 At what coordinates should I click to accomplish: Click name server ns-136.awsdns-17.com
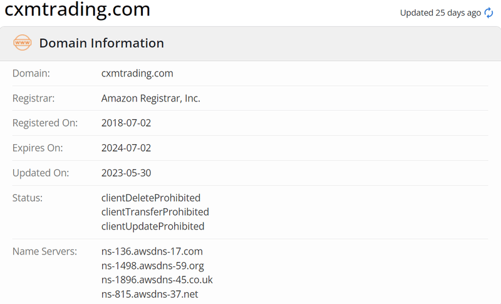[152, 251]
